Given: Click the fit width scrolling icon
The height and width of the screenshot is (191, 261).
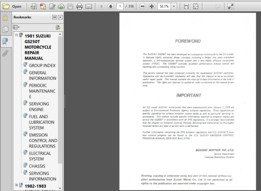Looking at the screenshot, I should [186, 7].
